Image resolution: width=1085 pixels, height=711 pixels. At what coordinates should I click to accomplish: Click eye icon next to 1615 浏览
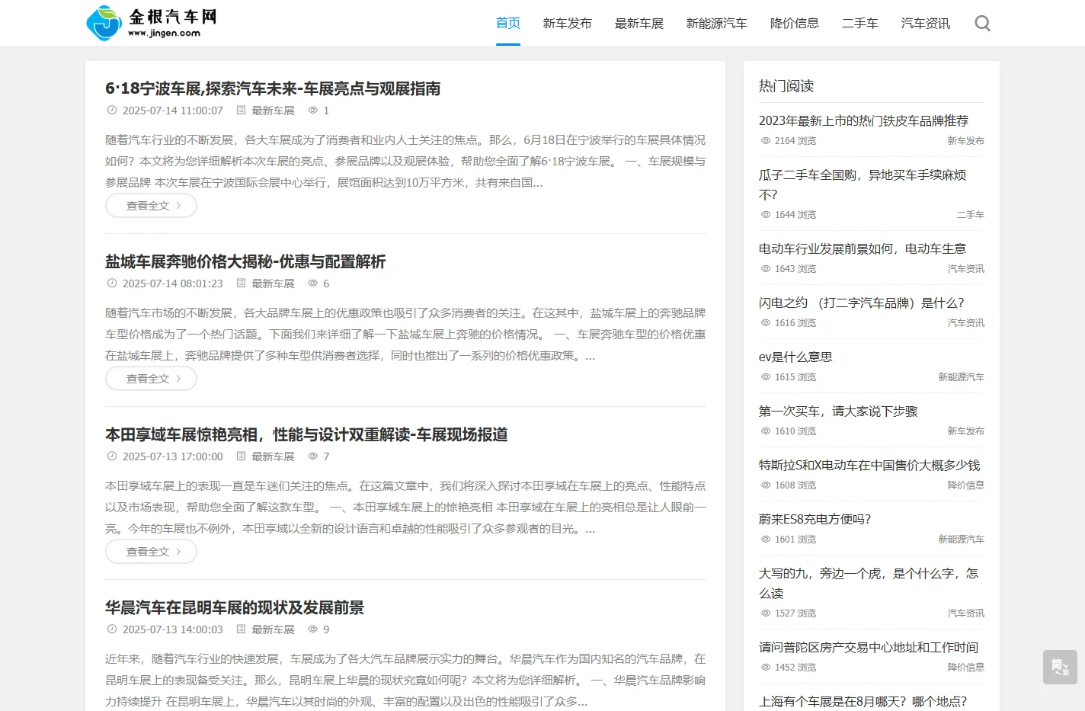[x=766, y=377]
